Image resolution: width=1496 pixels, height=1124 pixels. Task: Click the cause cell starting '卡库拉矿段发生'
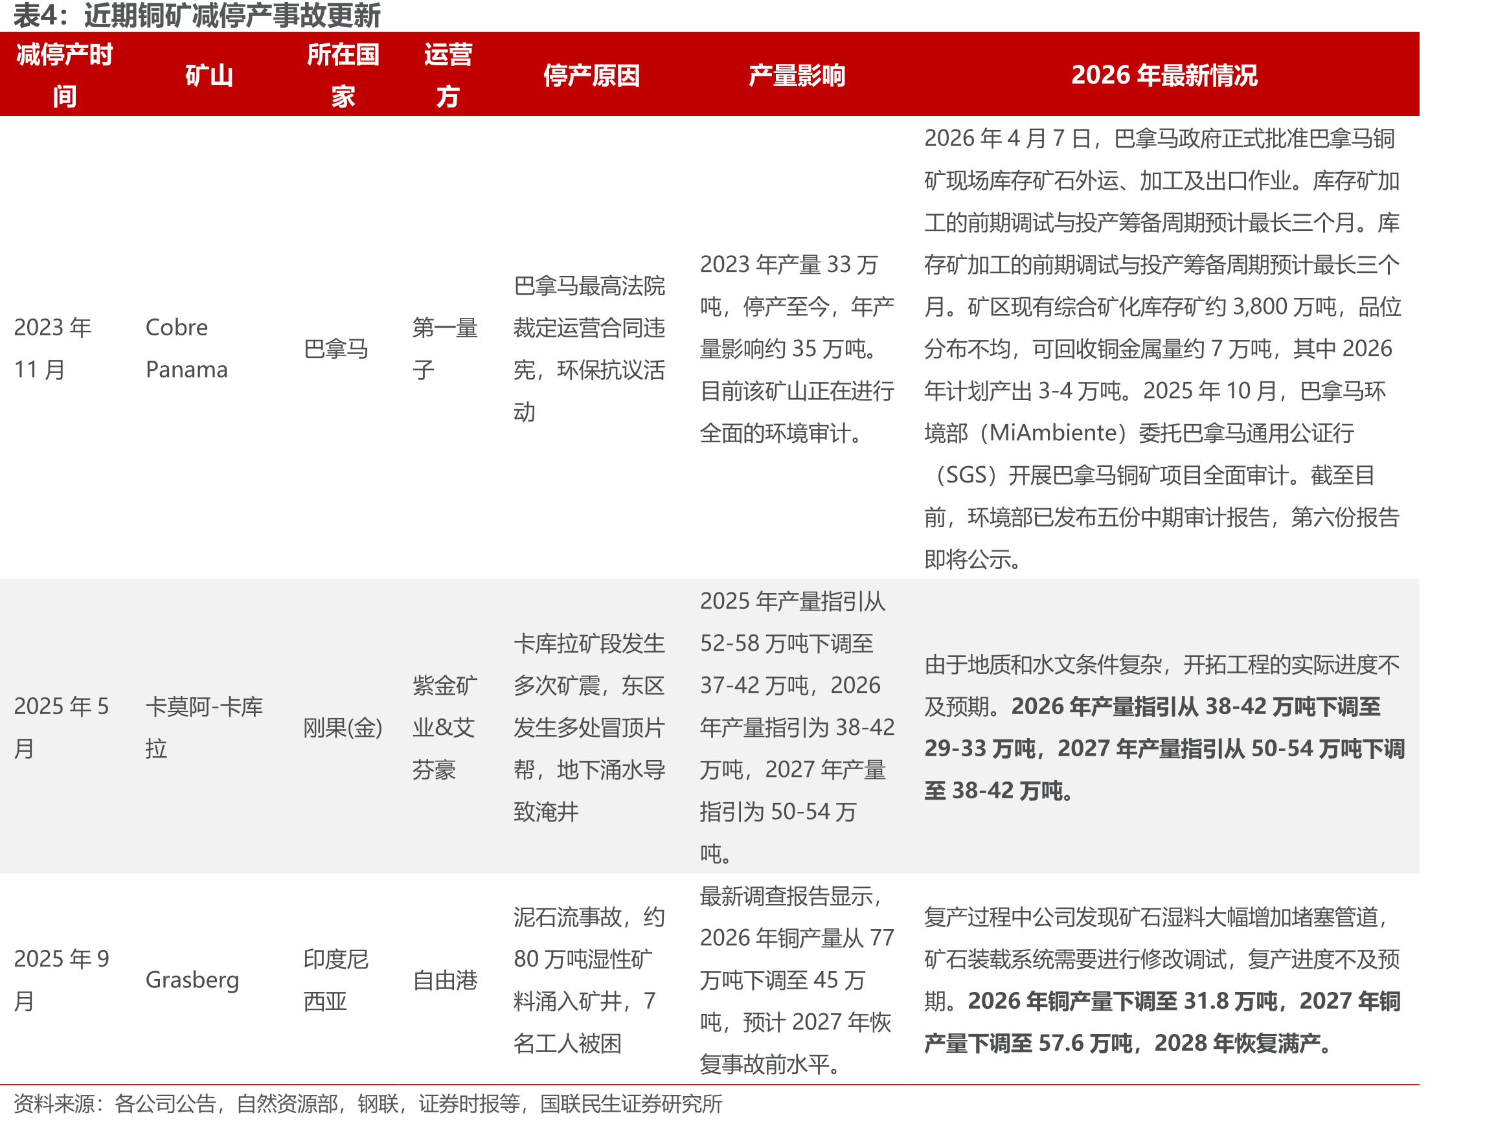pos(589,727)
